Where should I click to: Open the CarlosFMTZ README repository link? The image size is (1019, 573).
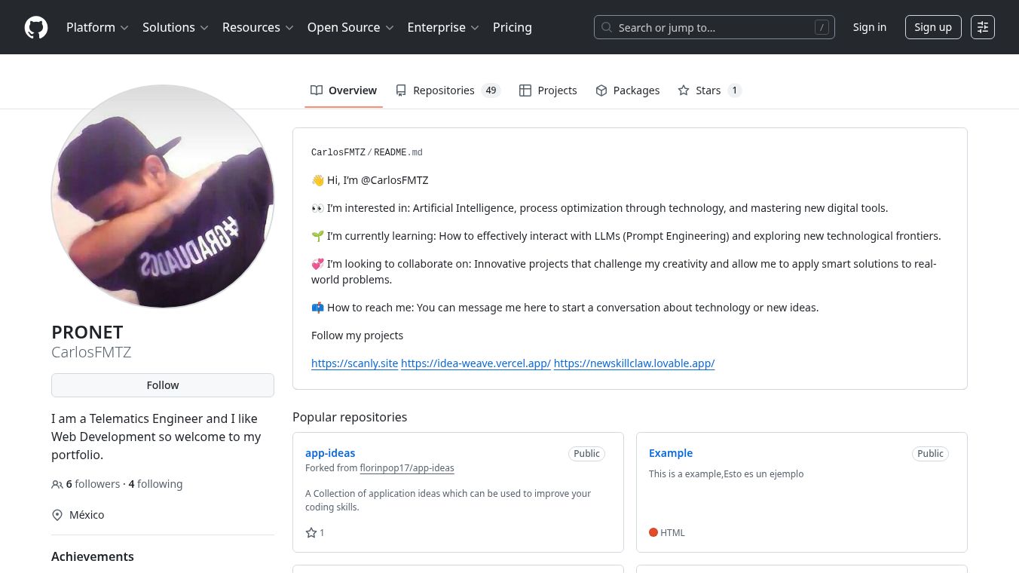(x=338, y=152)
